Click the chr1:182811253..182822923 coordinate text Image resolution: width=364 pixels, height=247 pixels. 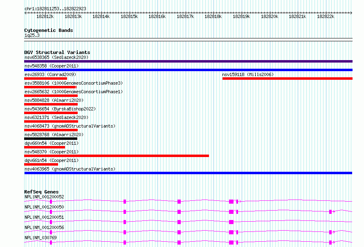click(x=55, y=9)
